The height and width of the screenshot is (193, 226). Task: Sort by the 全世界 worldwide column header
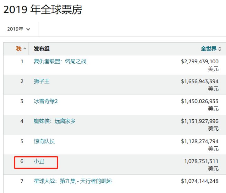pos(208,49)
